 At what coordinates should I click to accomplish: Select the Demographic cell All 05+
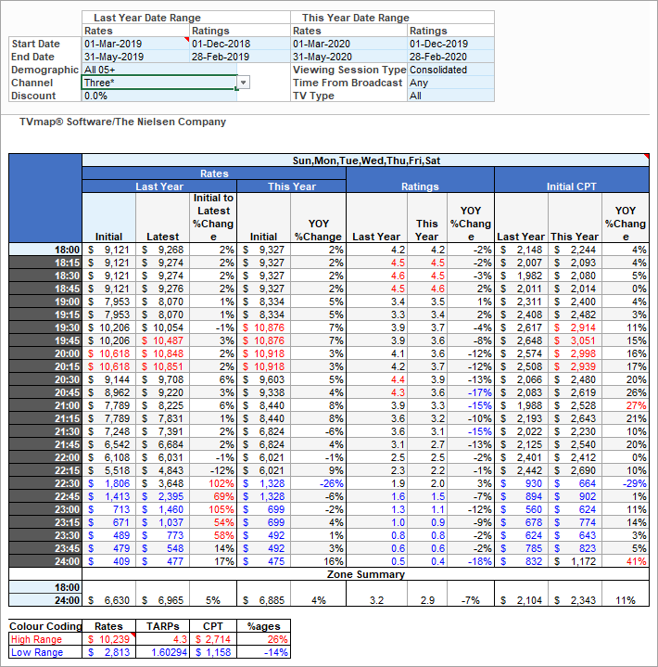pyautogui.click(x=159, y=70)
